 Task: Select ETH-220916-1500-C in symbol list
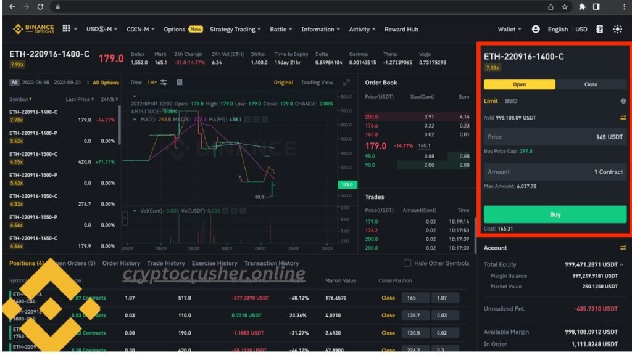tap(62, 158)
